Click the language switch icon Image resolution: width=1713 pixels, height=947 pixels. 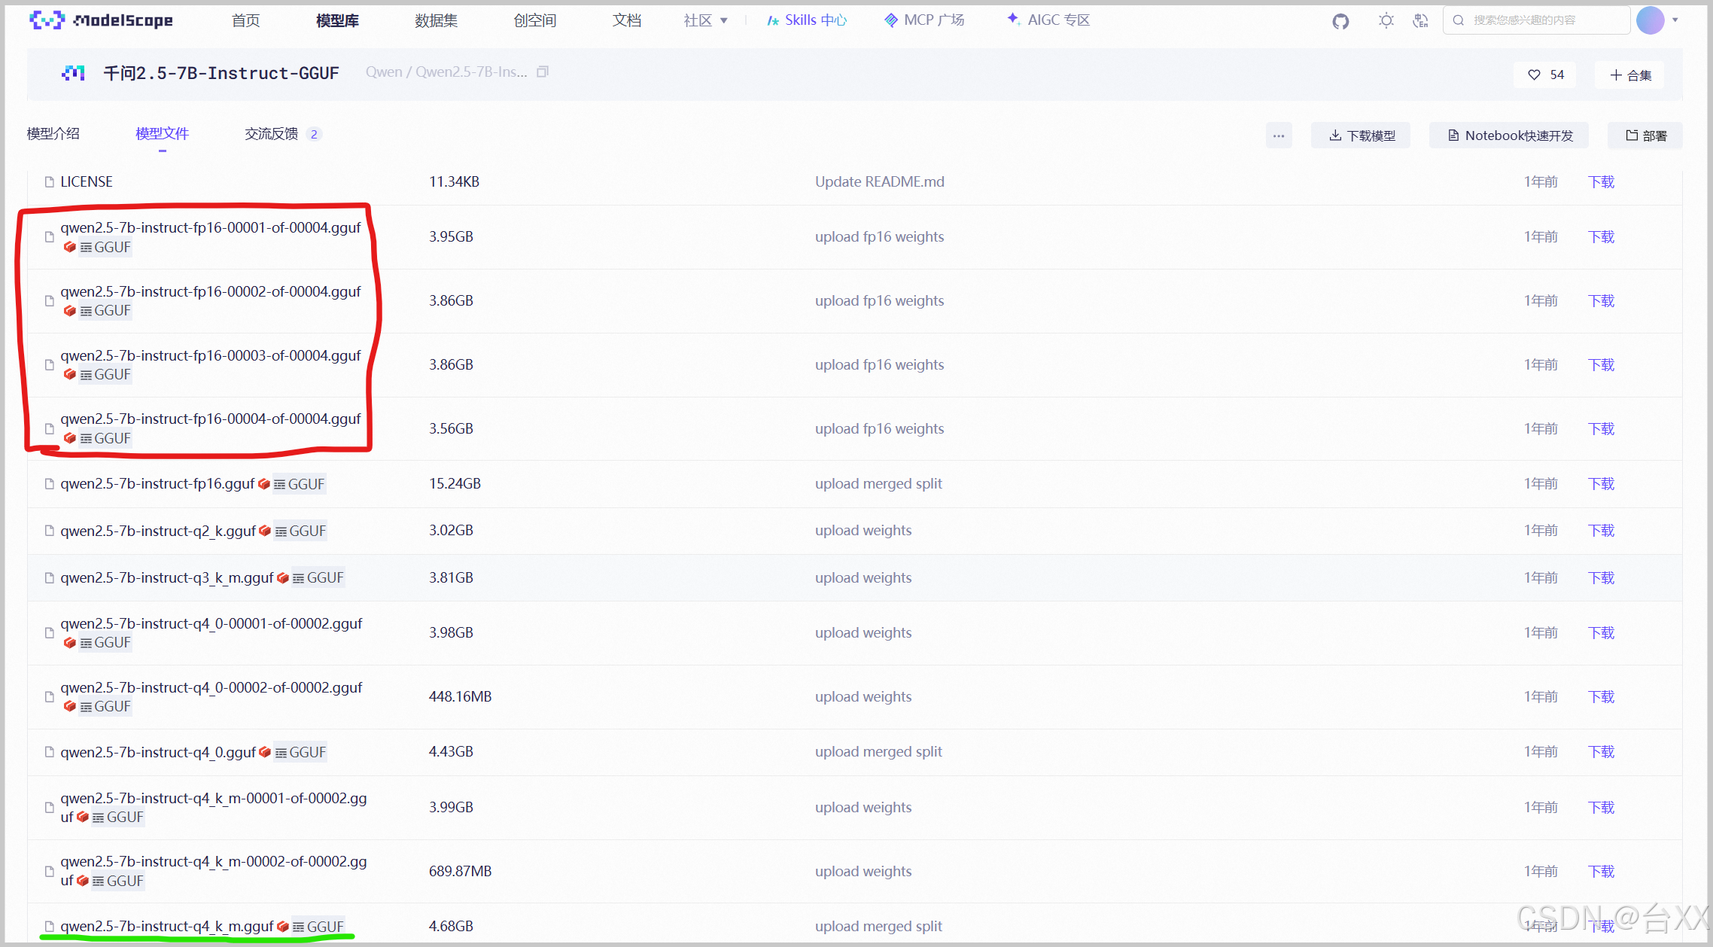click(1420, 21)
